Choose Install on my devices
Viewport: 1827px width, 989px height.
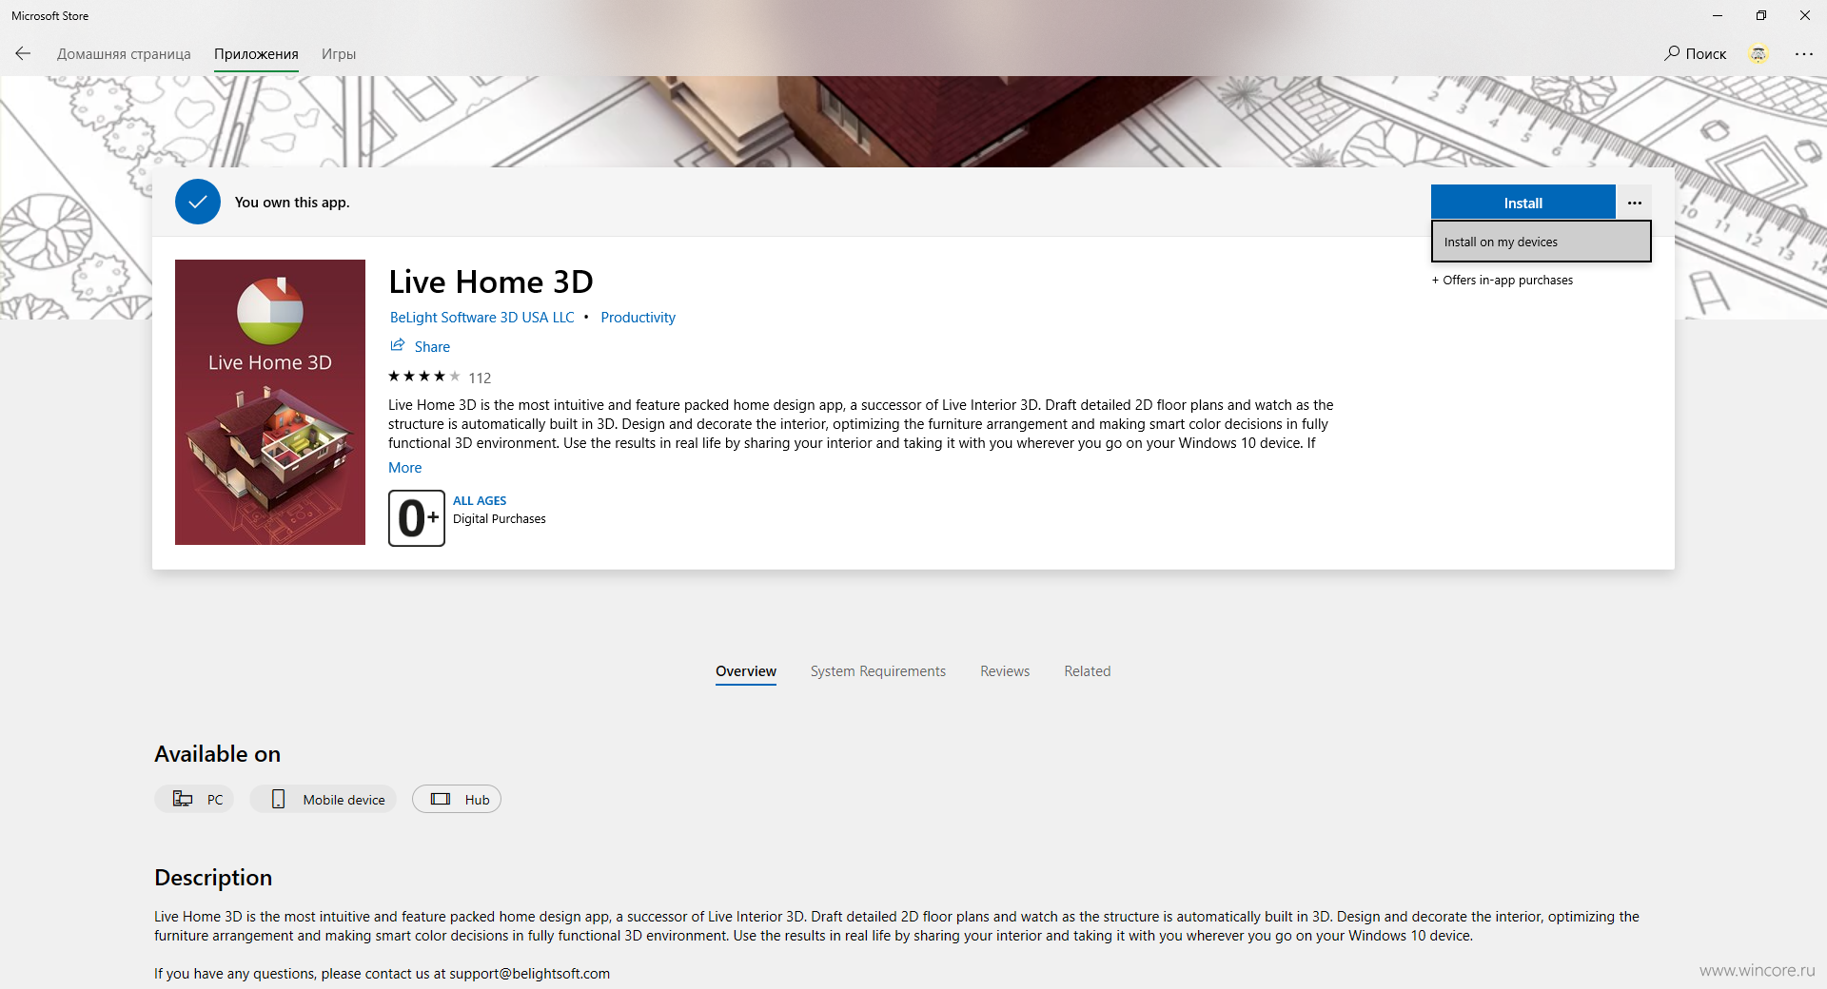(1541, 242)
